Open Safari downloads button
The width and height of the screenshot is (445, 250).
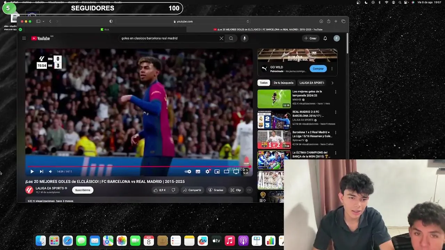321,22
